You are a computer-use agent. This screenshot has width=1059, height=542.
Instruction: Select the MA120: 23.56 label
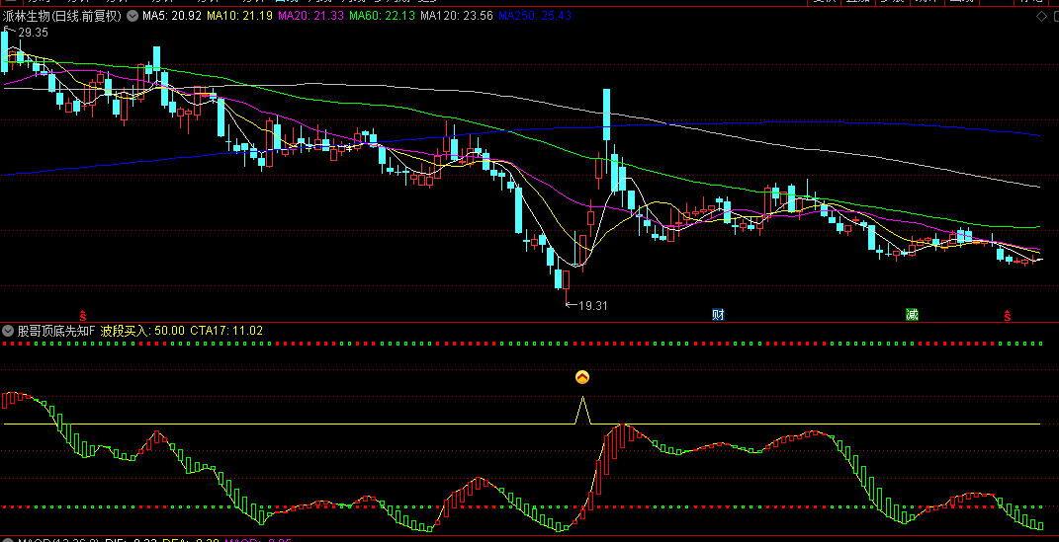(x=457, y=16)
